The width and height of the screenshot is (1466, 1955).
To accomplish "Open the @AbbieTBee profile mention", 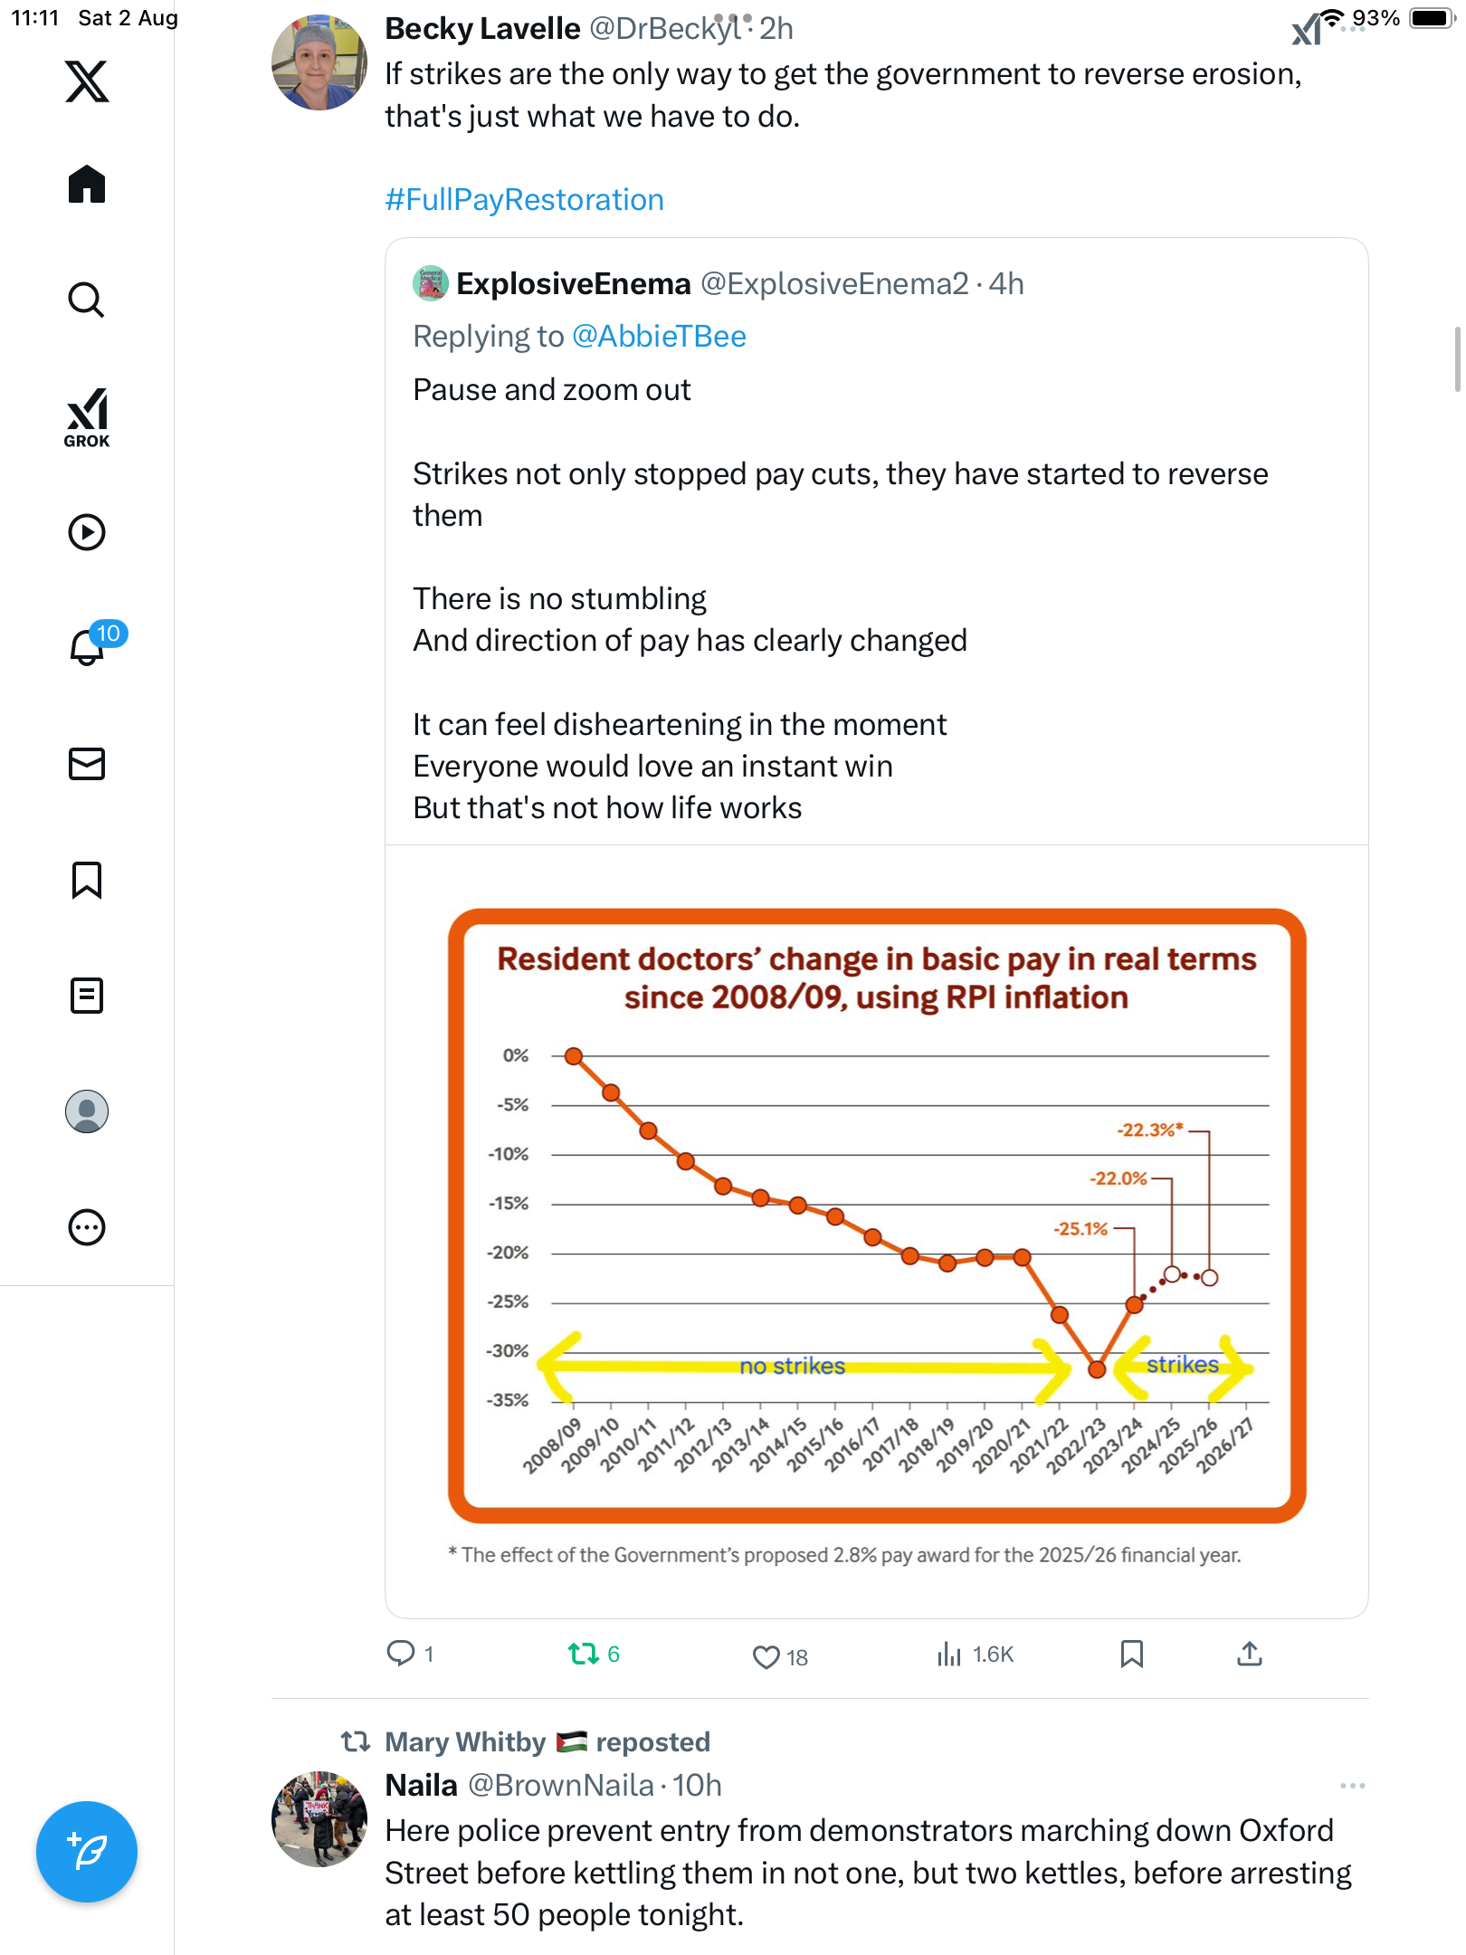I will pos(659,337).
